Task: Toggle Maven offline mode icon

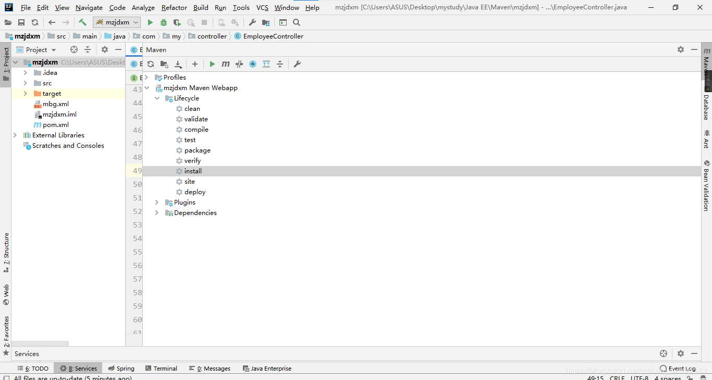Action: pyautogui.click(x=239, y=64)
